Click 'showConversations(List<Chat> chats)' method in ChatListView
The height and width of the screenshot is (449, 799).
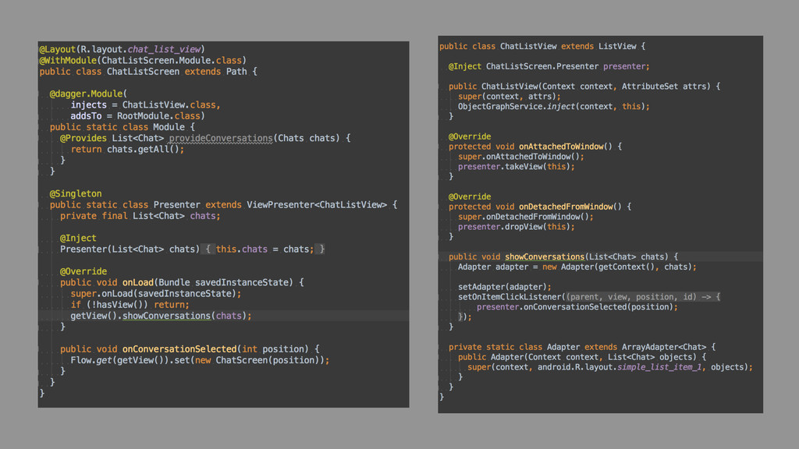[x=587, y=257]
